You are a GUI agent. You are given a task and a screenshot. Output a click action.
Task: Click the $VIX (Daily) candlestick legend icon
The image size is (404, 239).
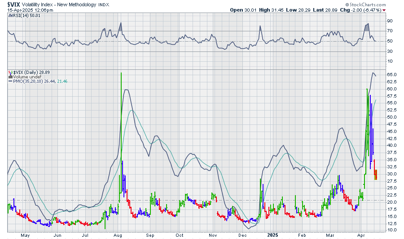coord(10,72)
